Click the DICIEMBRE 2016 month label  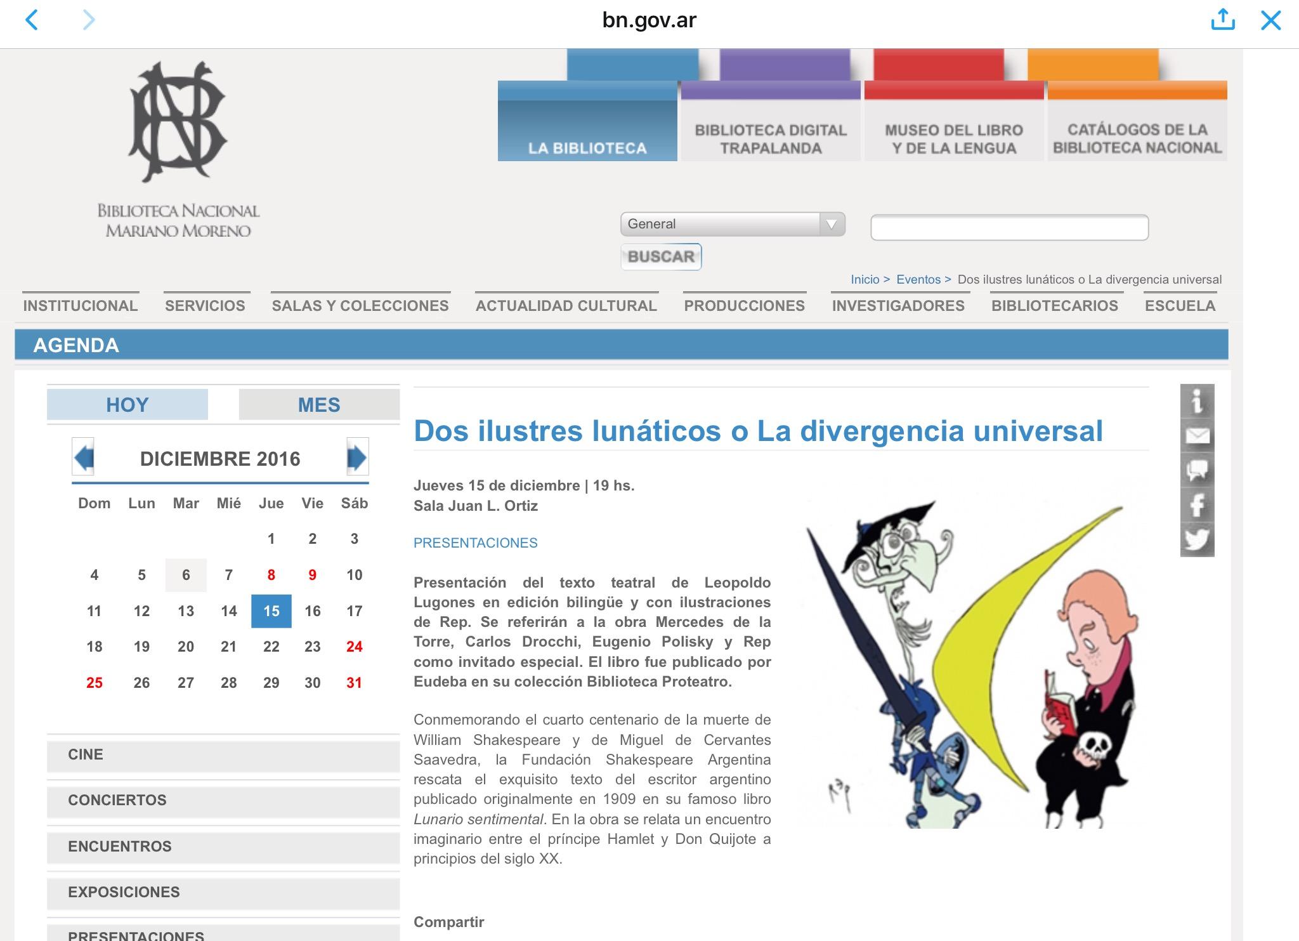coord(220,459)
